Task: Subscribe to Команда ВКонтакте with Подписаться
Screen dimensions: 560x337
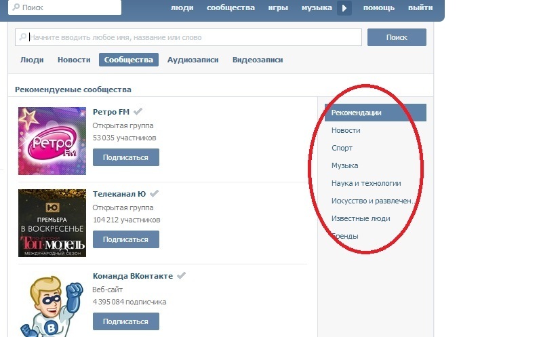Action: point(125,321)
